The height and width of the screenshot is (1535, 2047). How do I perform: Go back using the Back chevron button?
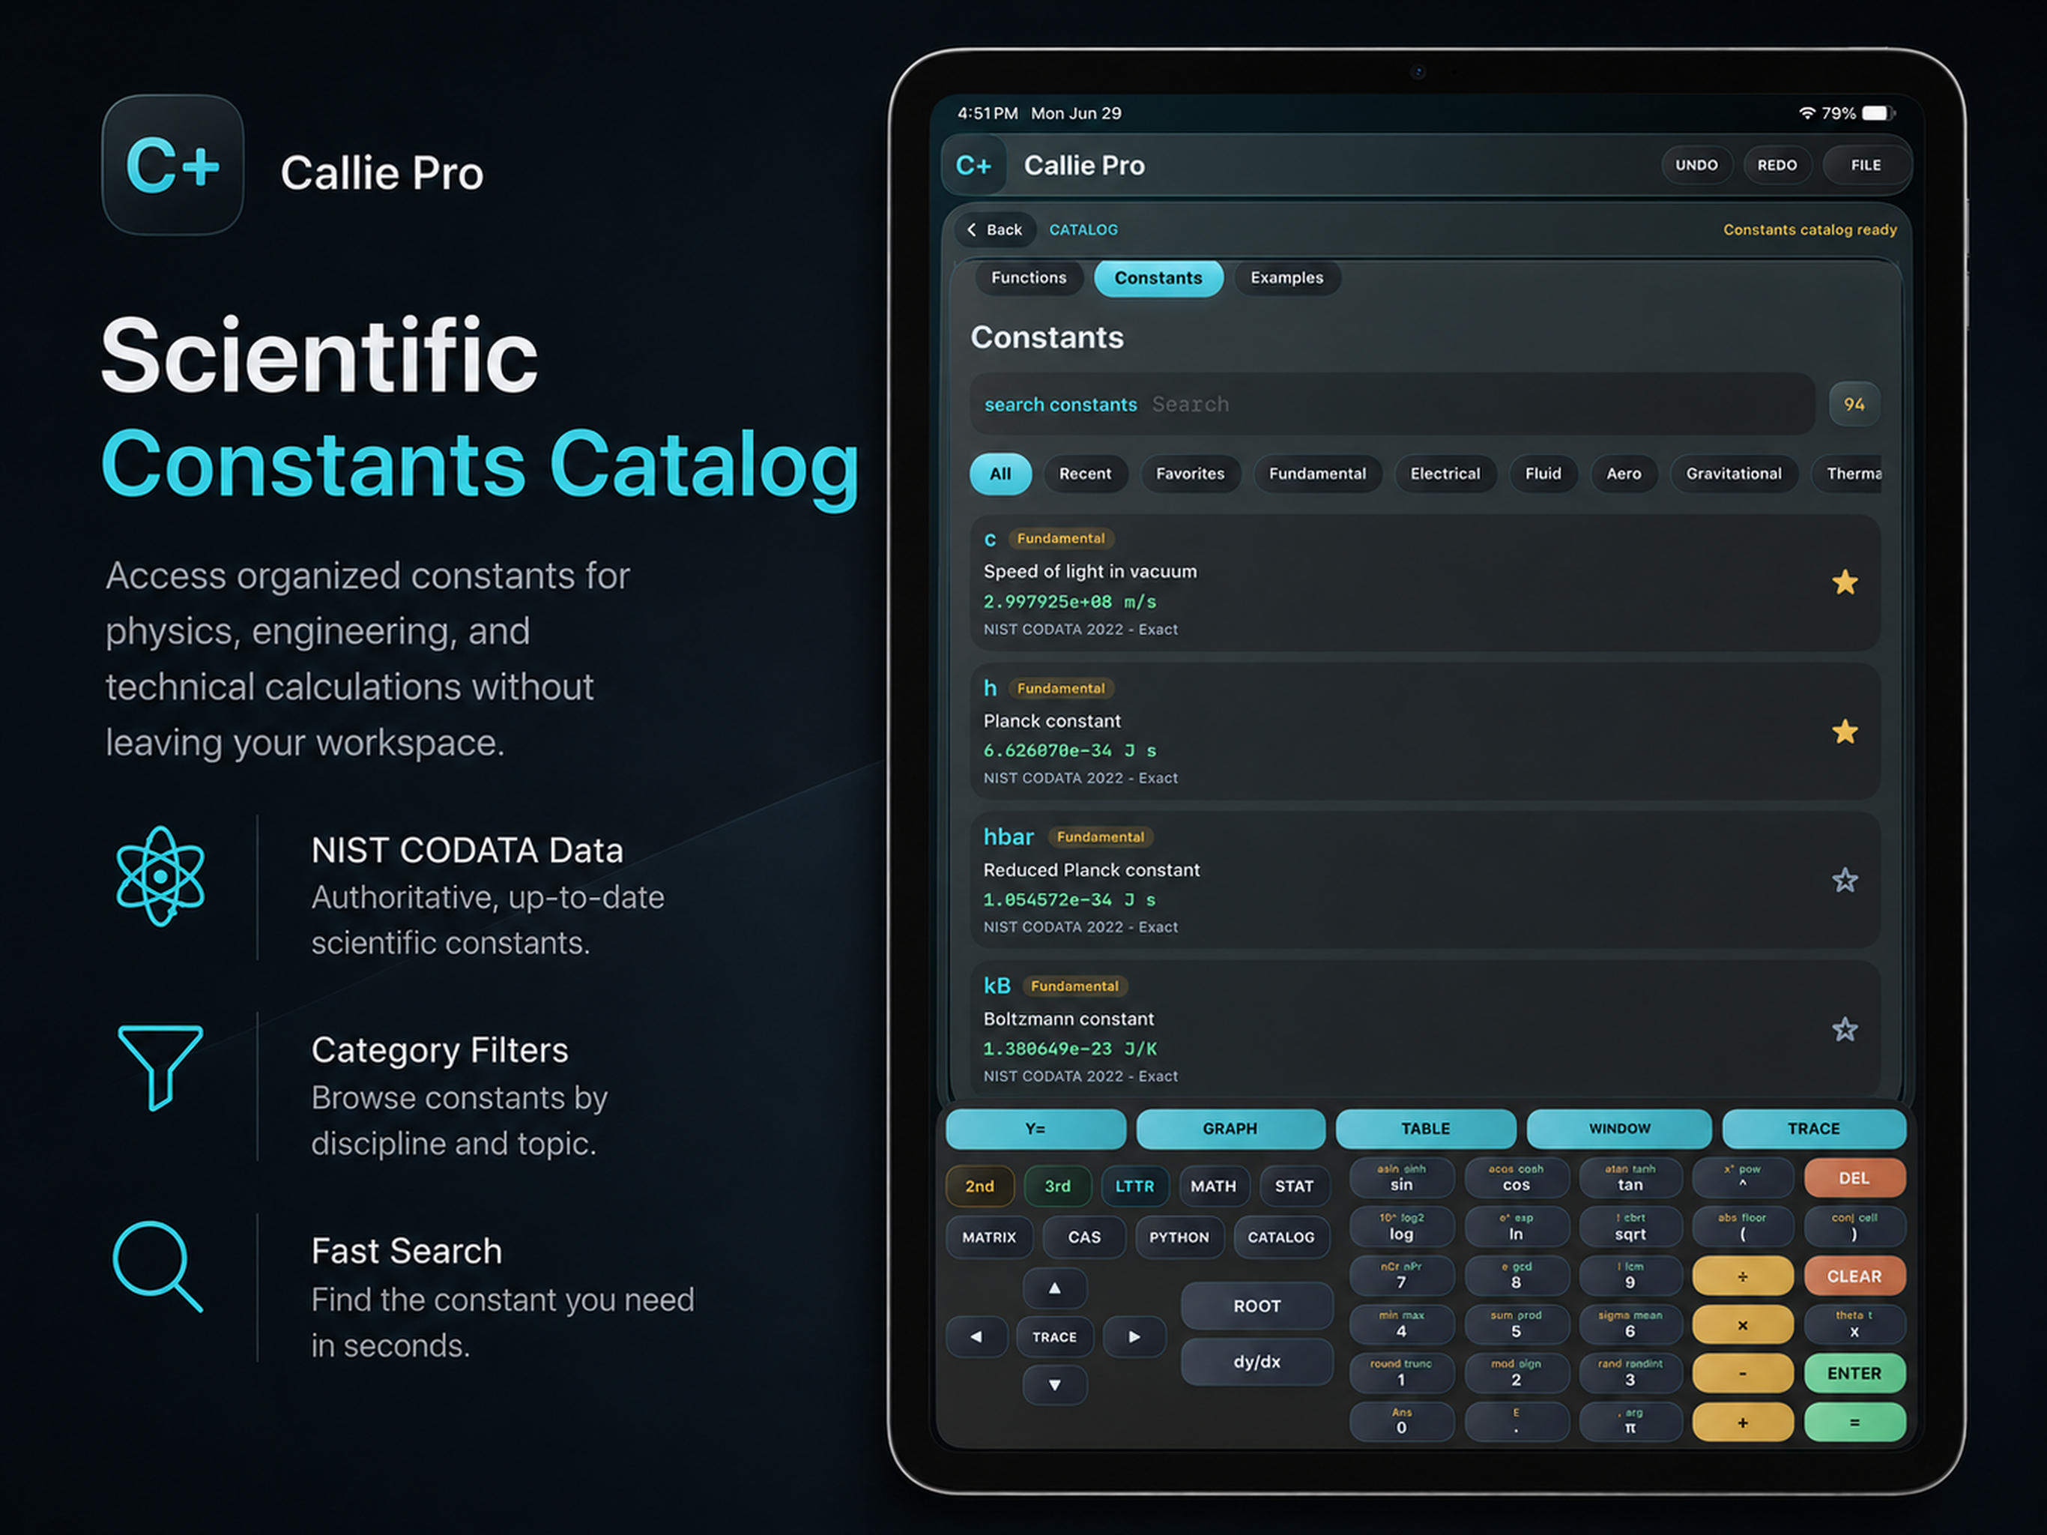click(x=995, y=229)
